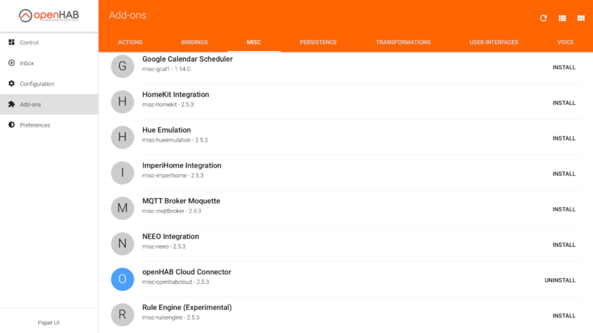Open the ImperiHome Integration entry title
Screen dimensions: 593x333
[x=182, y=165]
